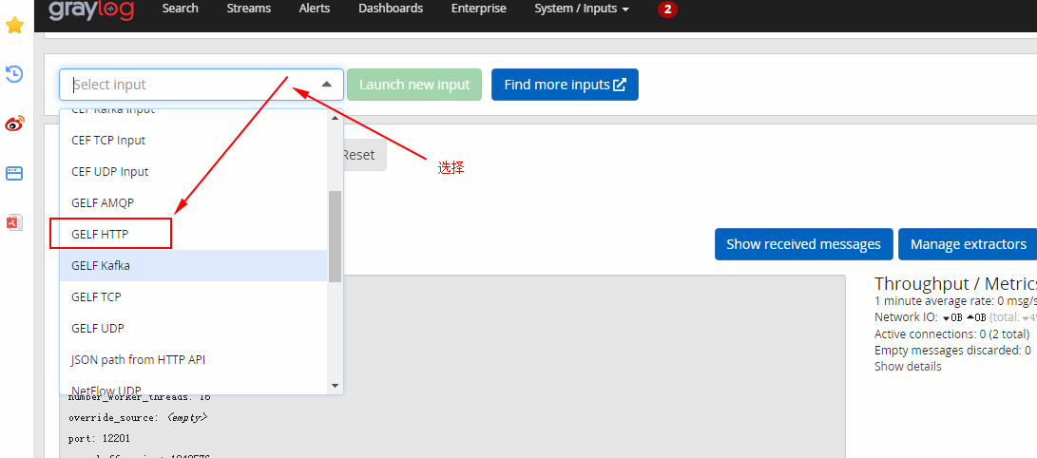Select CEF UDP Input option

pos(194,171)
